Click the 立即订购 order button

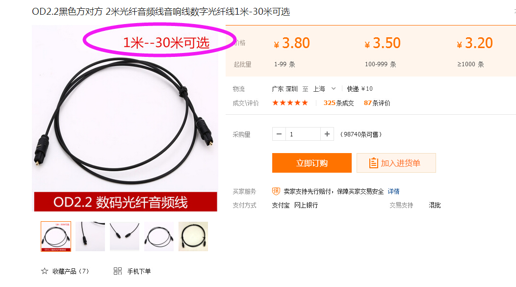click(311, 163)
